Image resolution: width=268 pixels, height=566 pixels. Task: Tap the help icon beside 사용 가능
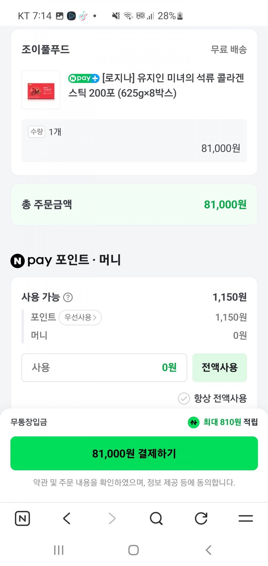coord(68,297)
